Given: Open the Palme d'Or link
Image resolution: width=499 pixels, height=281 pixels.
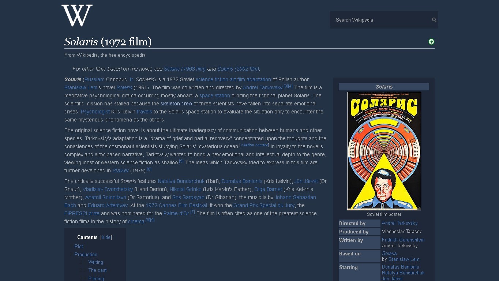Looking at the screenshot, I should [x=176, y=213].
